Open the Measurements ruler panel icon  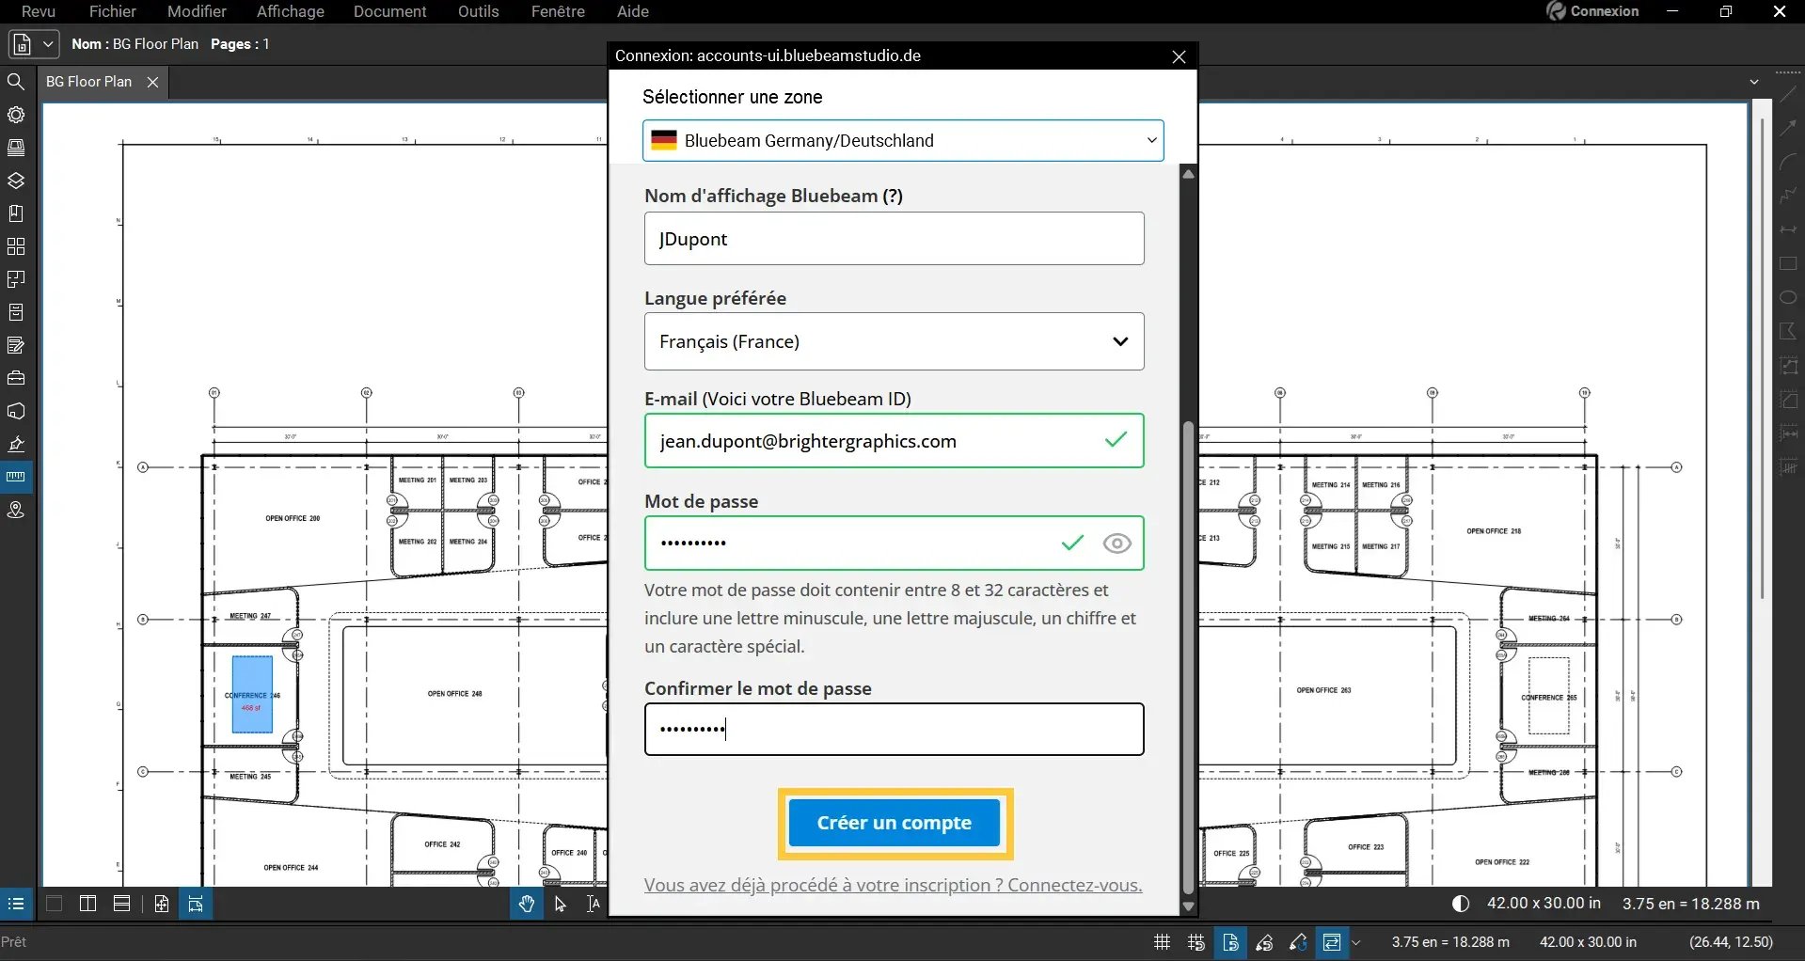16,477
